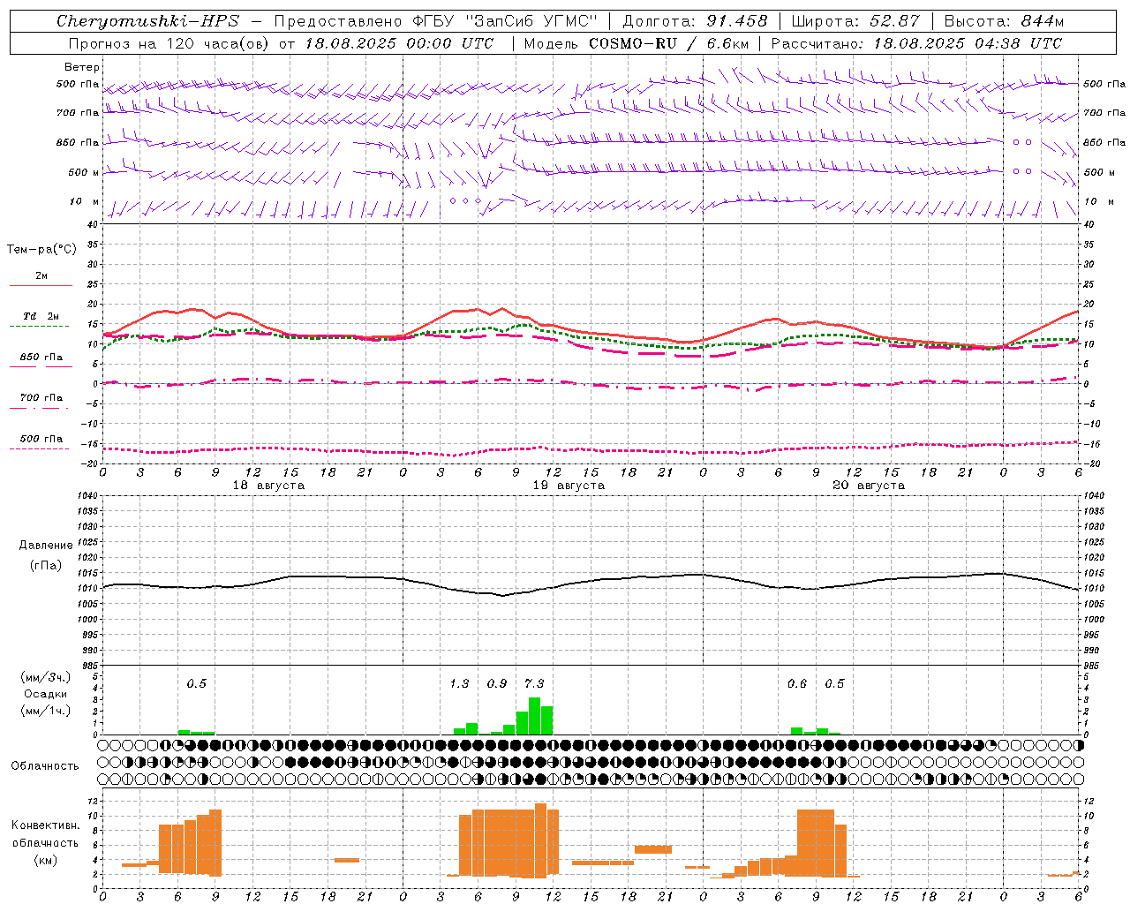The width and height of the screenshot is (1130, 904).
Task: Click the tallest green precipitation bar
Action: [534, 716]
